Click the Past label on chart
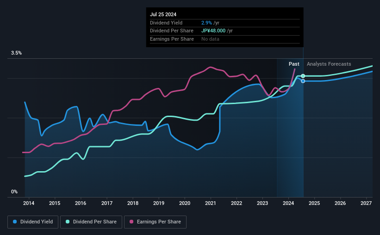Screen dimensions: 380x235 (294, 64)
